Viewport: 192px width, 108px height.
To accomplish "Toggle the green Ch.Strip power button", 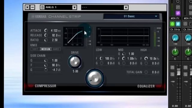I will pos(172,24).
